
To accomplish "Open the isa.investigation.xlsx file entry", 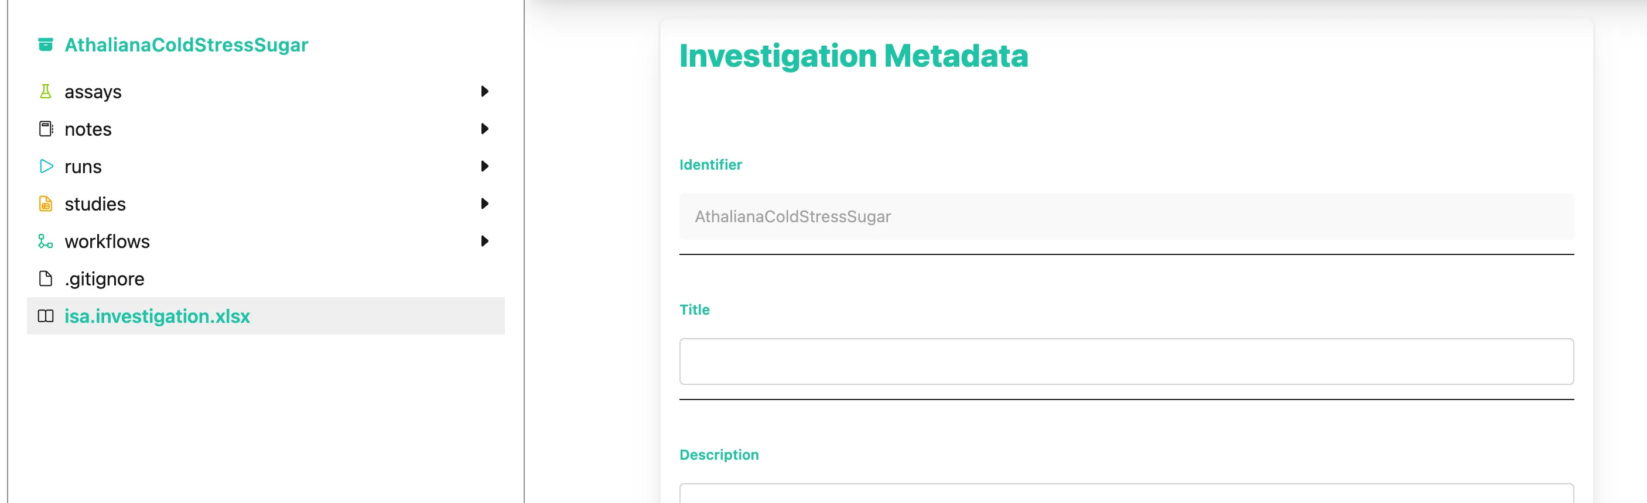I will click(266, 316).
